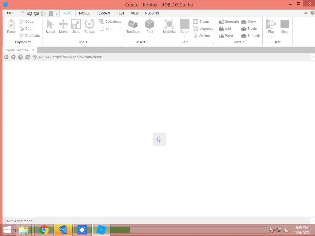Click the Color swatch
Image resolution: width=315 pixels, height=236 pixels.
[x=185, y=24]
